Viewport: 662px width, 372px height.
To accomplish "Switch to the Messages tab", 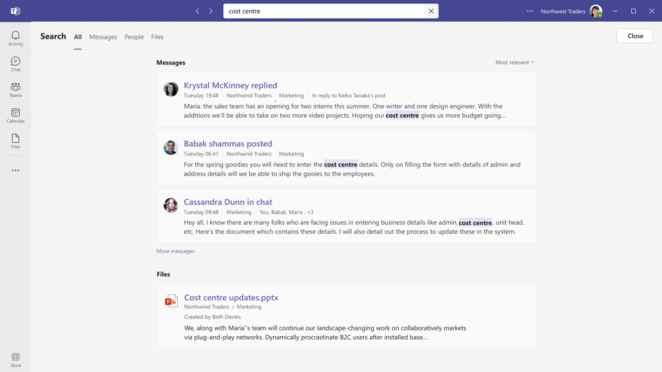I will point(103,37).
